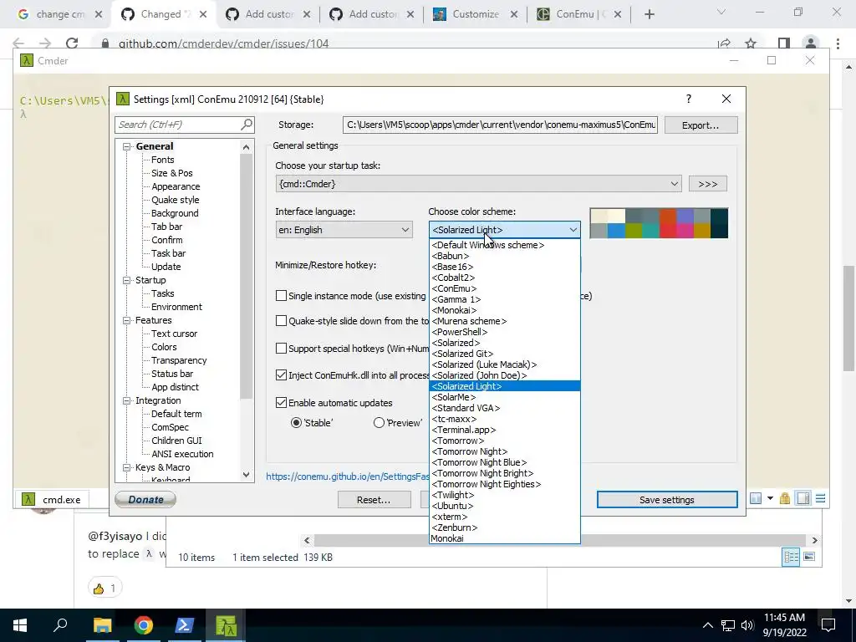Image resolution: width=856 pixels, height=642 pixels.
Task: Click the volume icon in system tray
Action: coord(748,625)
